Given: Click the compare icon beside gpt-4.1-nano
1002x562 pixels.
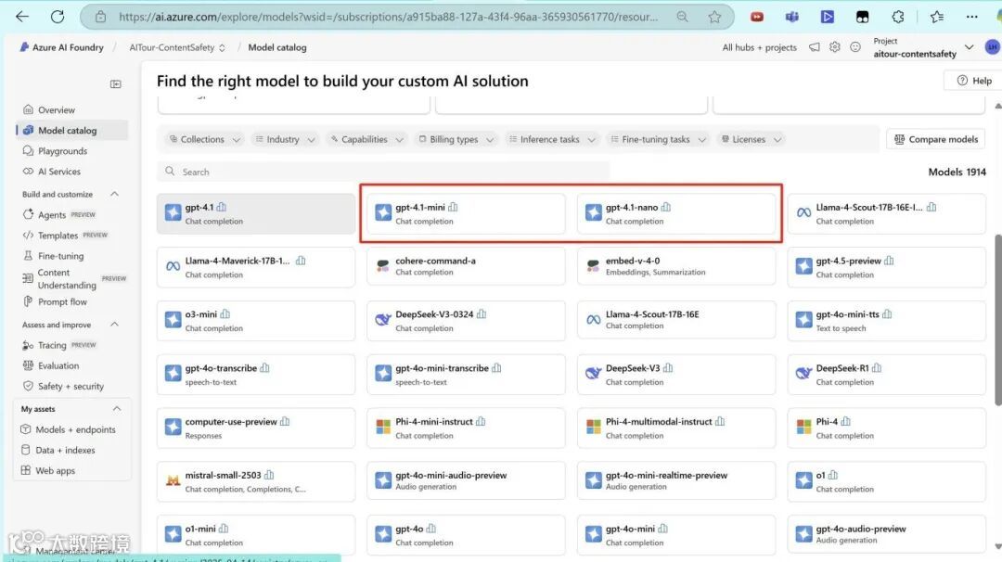Looking at the screenshot, I should [666, 207].
